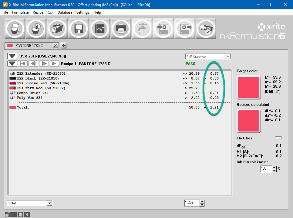Click the Combo Drier additive icon

pos(13,93)
